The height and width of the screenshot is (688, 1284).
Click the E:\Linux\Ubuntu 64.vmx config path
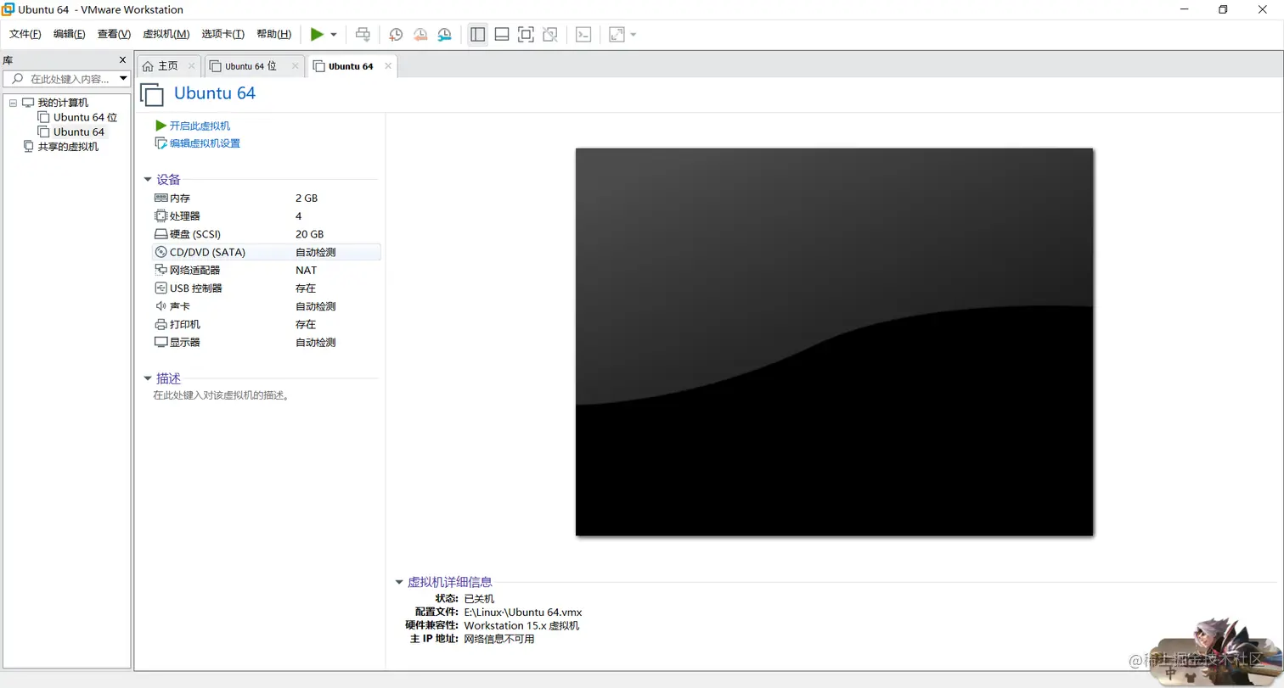[x=522, y=612]
